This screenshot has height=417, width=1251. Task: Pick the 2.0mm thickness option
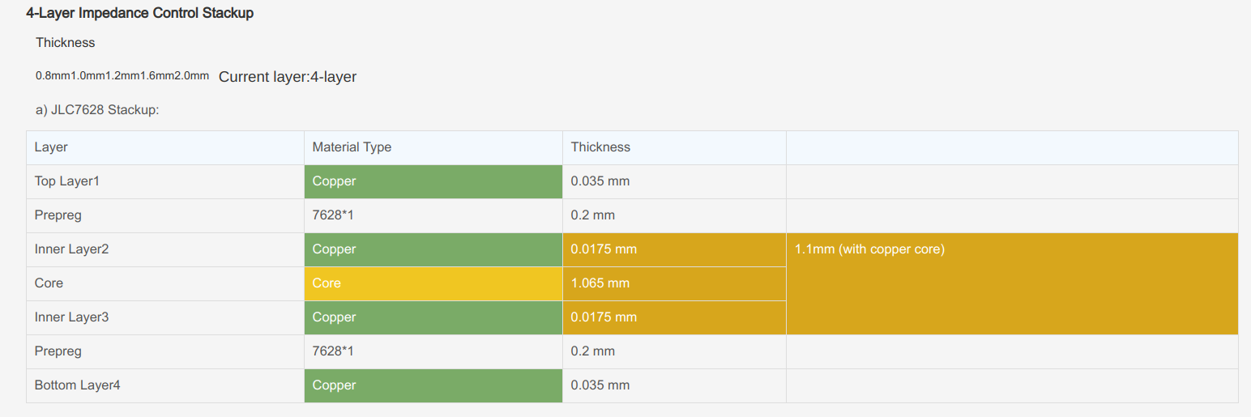[191, 75]
